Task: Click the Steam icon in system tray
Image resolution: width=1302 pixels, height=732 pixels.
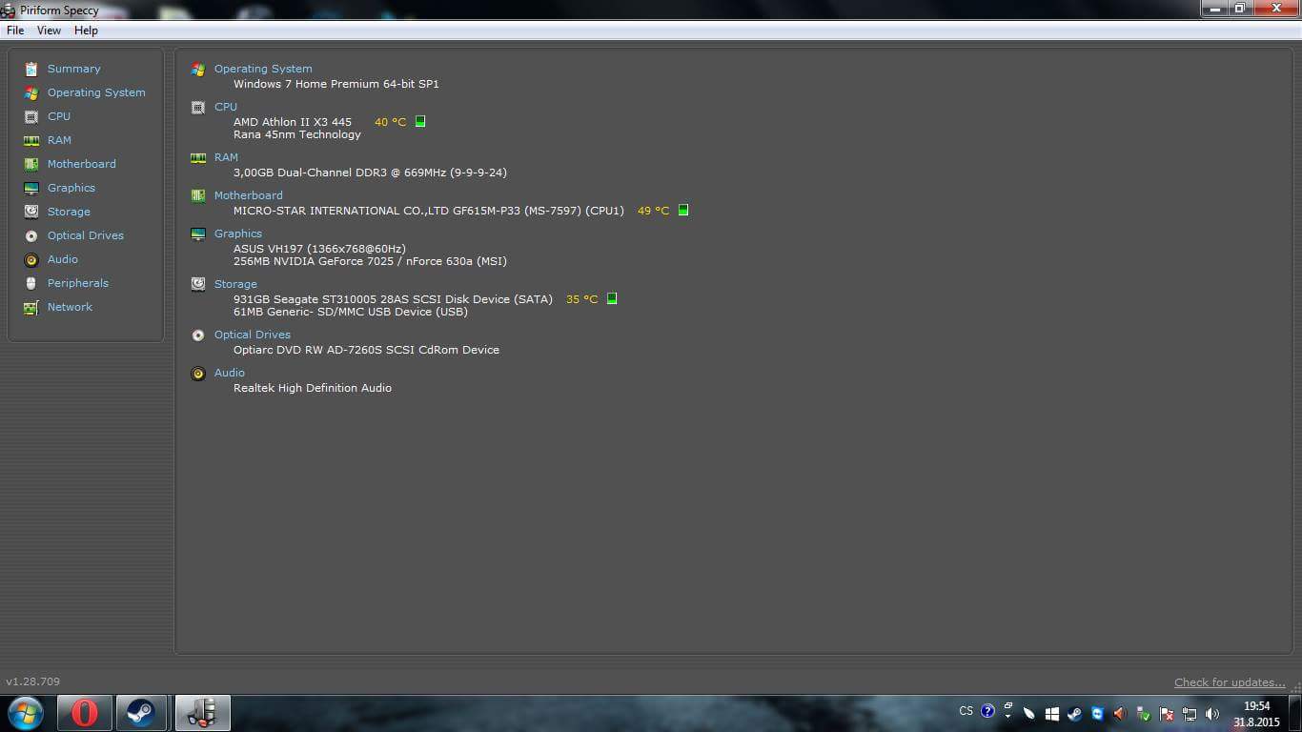Action: coord(1075,714)
